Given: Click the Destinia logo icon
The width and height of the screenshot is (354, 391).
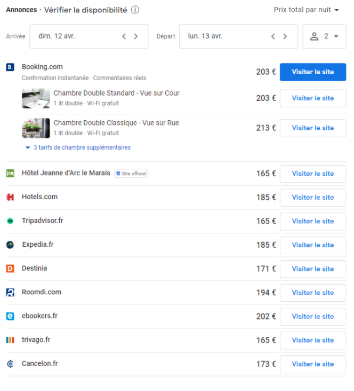Looking at the screenshot, I should coord(10,269).
